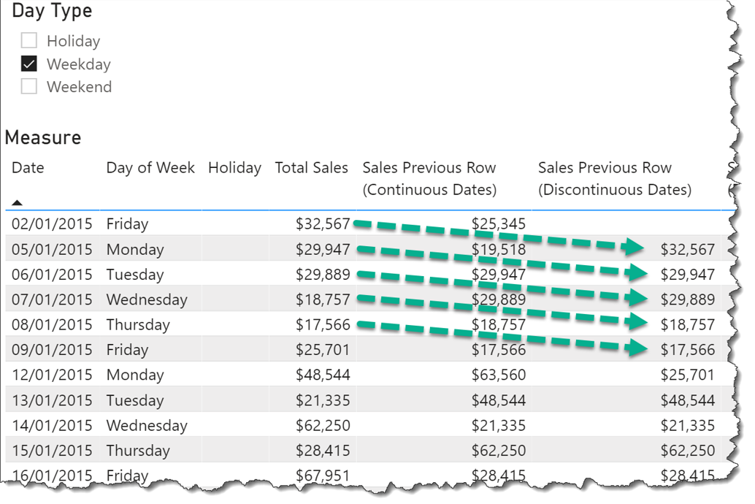This screenshot has height=504, width=755.
Task: Sort by the Day of Week column header
Action: click(x=150, y=168)
